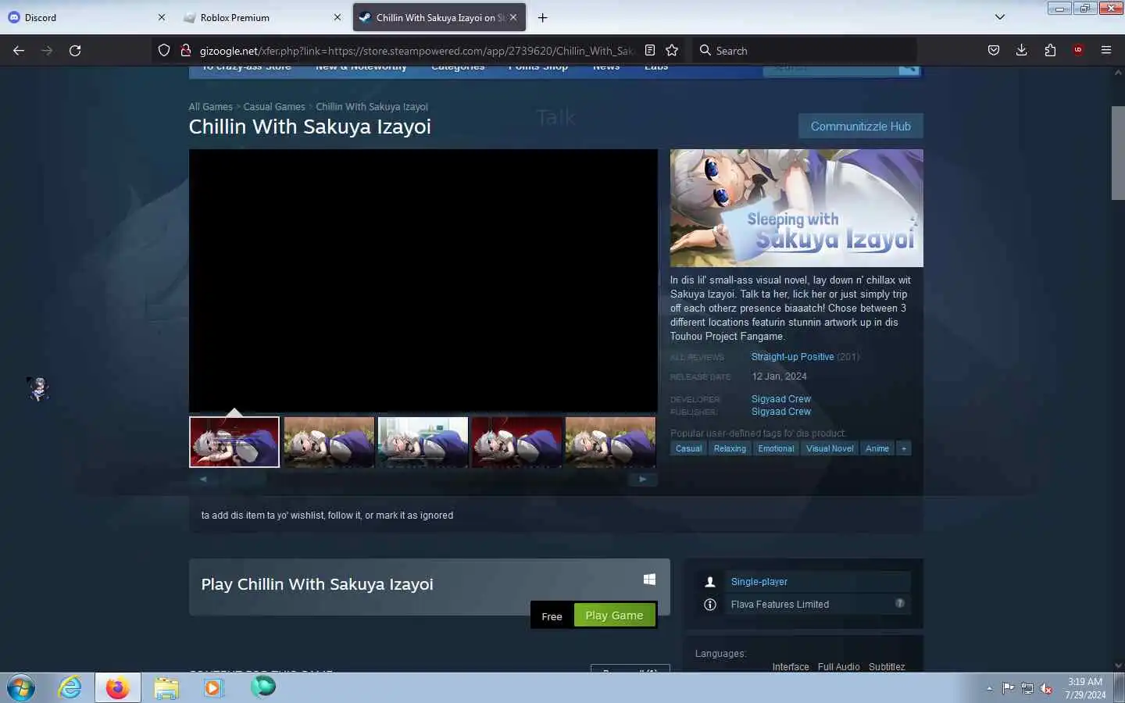Click the green Play Game button

[614, 616]
